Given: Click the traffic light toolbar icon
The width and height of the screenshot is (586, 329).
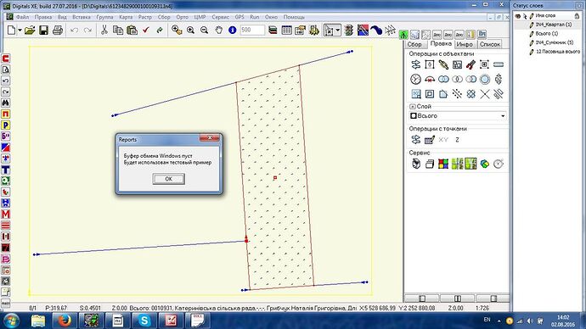Looking at the screenshot, I should pos(348,31).
